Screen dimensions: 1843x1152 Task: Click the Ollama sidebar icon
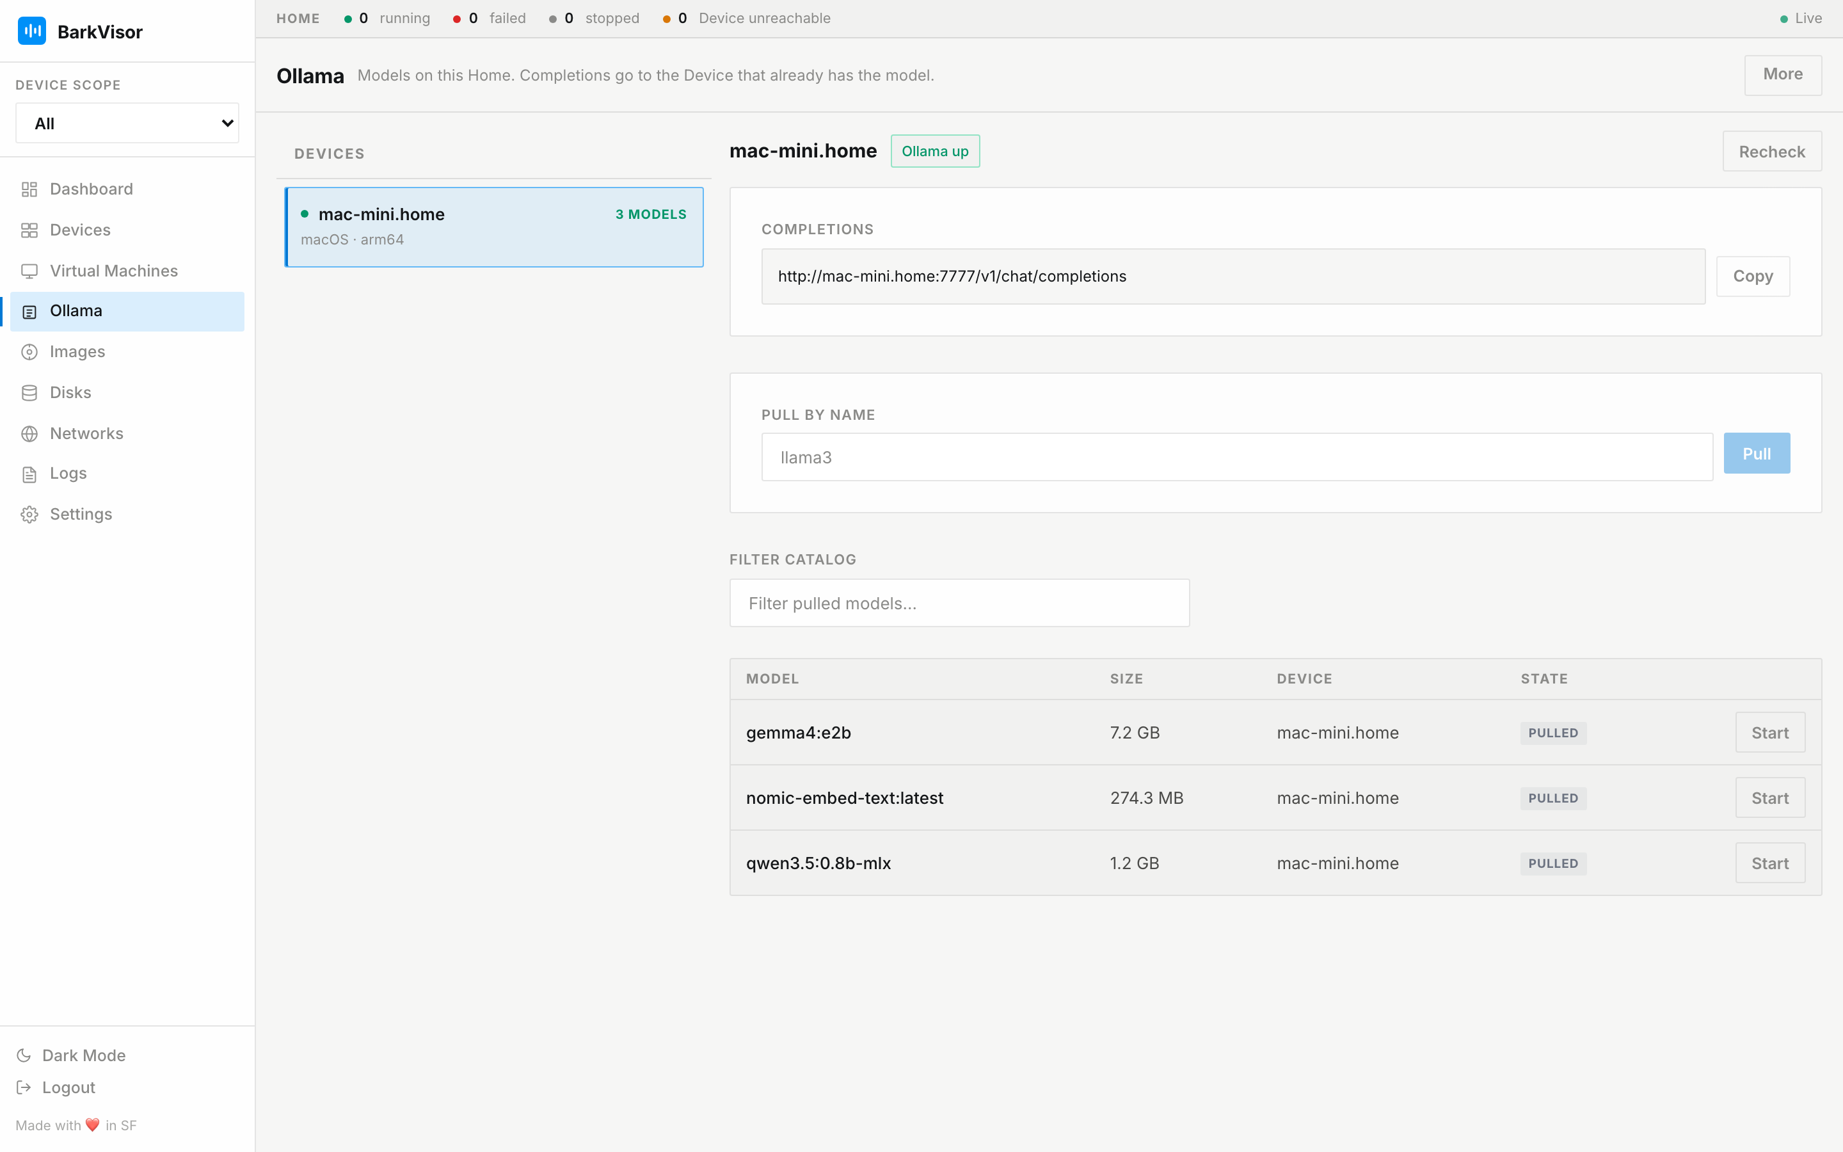coord(29,312)
